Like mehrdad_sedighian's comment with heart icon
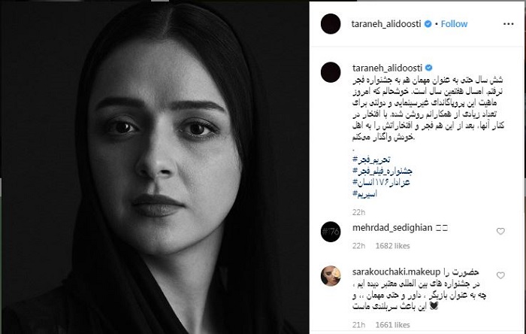 (x=500, y=231)
